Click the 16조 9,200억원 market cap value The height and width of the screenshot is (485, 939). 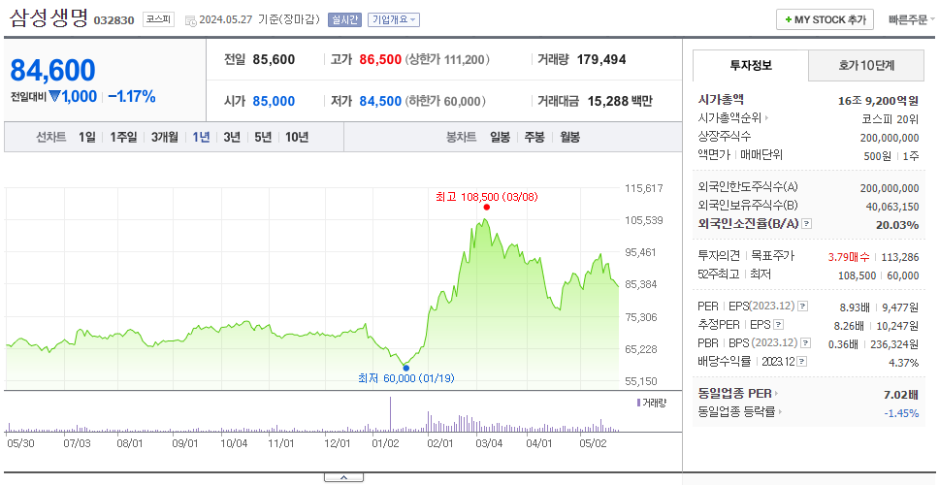click(x=879, y=101)
